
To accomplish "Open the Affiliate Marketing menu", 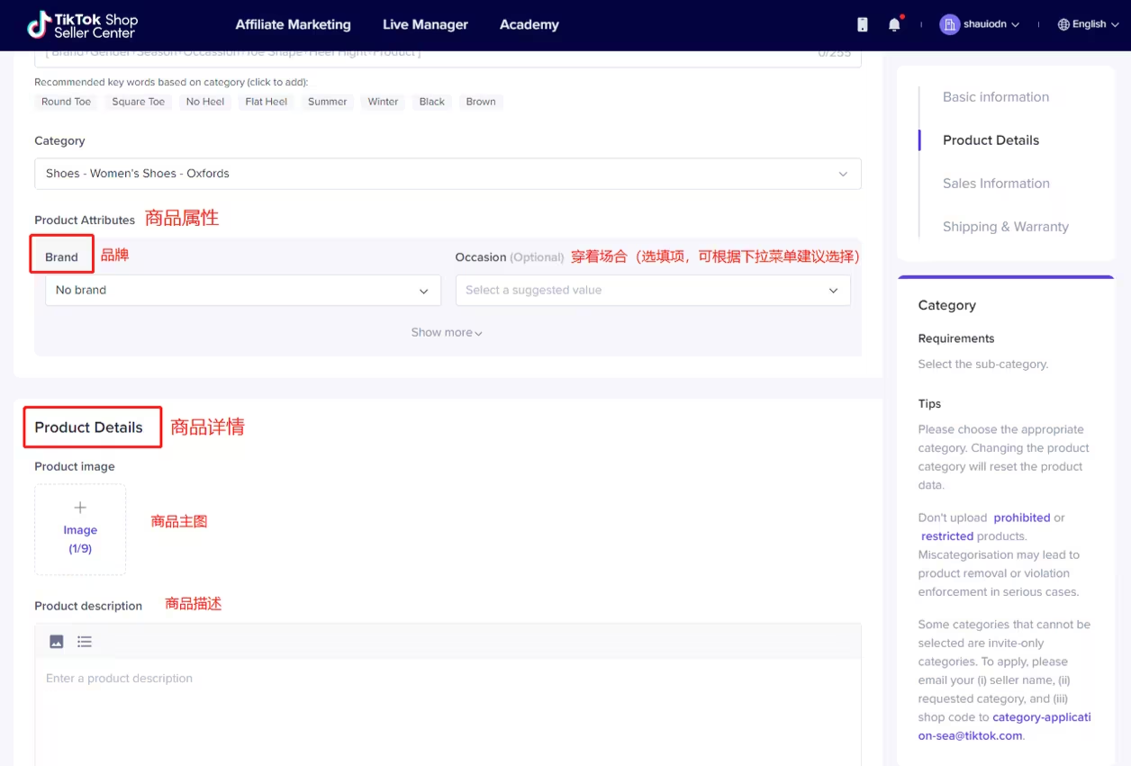I will [x=293, y=25].
